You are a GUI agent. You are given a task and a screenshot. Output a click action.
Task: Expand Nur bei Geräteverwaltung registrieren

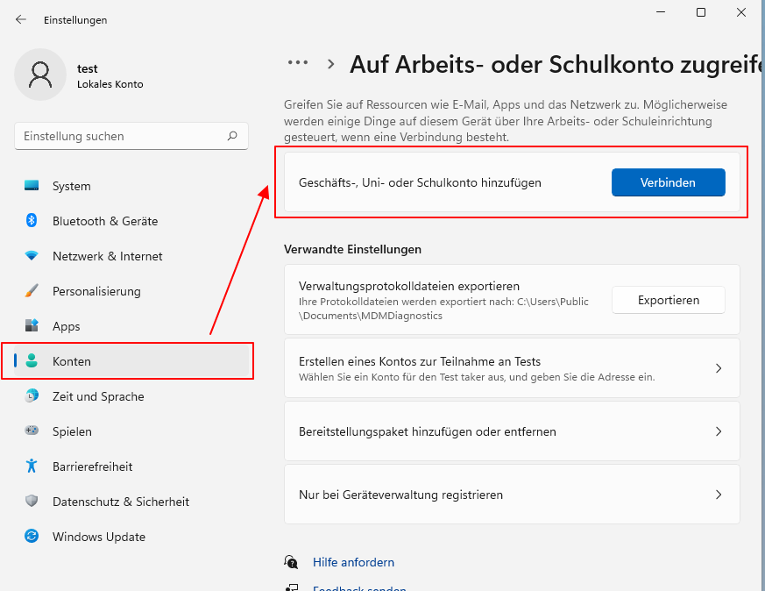click(x=510, y=494)
